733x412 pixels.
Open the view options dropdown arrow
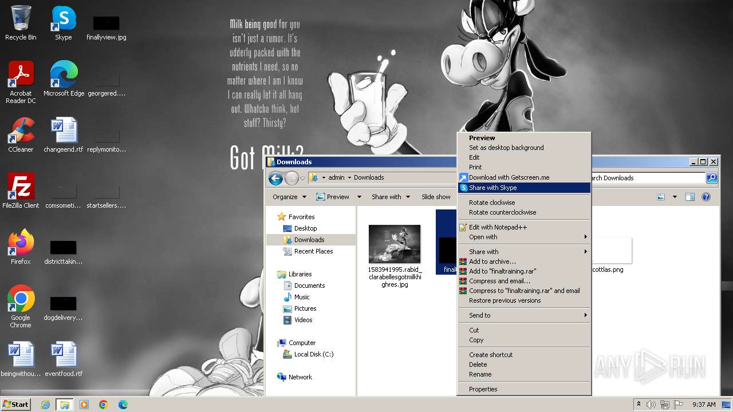(675, 197)
